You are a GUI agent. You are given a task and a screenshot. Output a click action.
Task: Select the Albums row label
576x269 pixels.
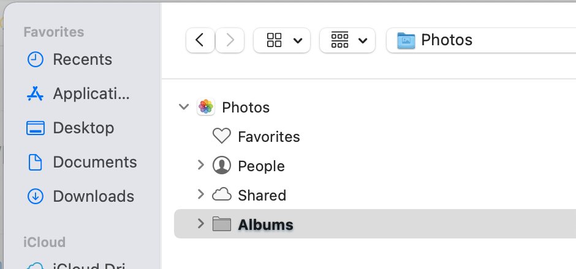click(x=265, y=224)
